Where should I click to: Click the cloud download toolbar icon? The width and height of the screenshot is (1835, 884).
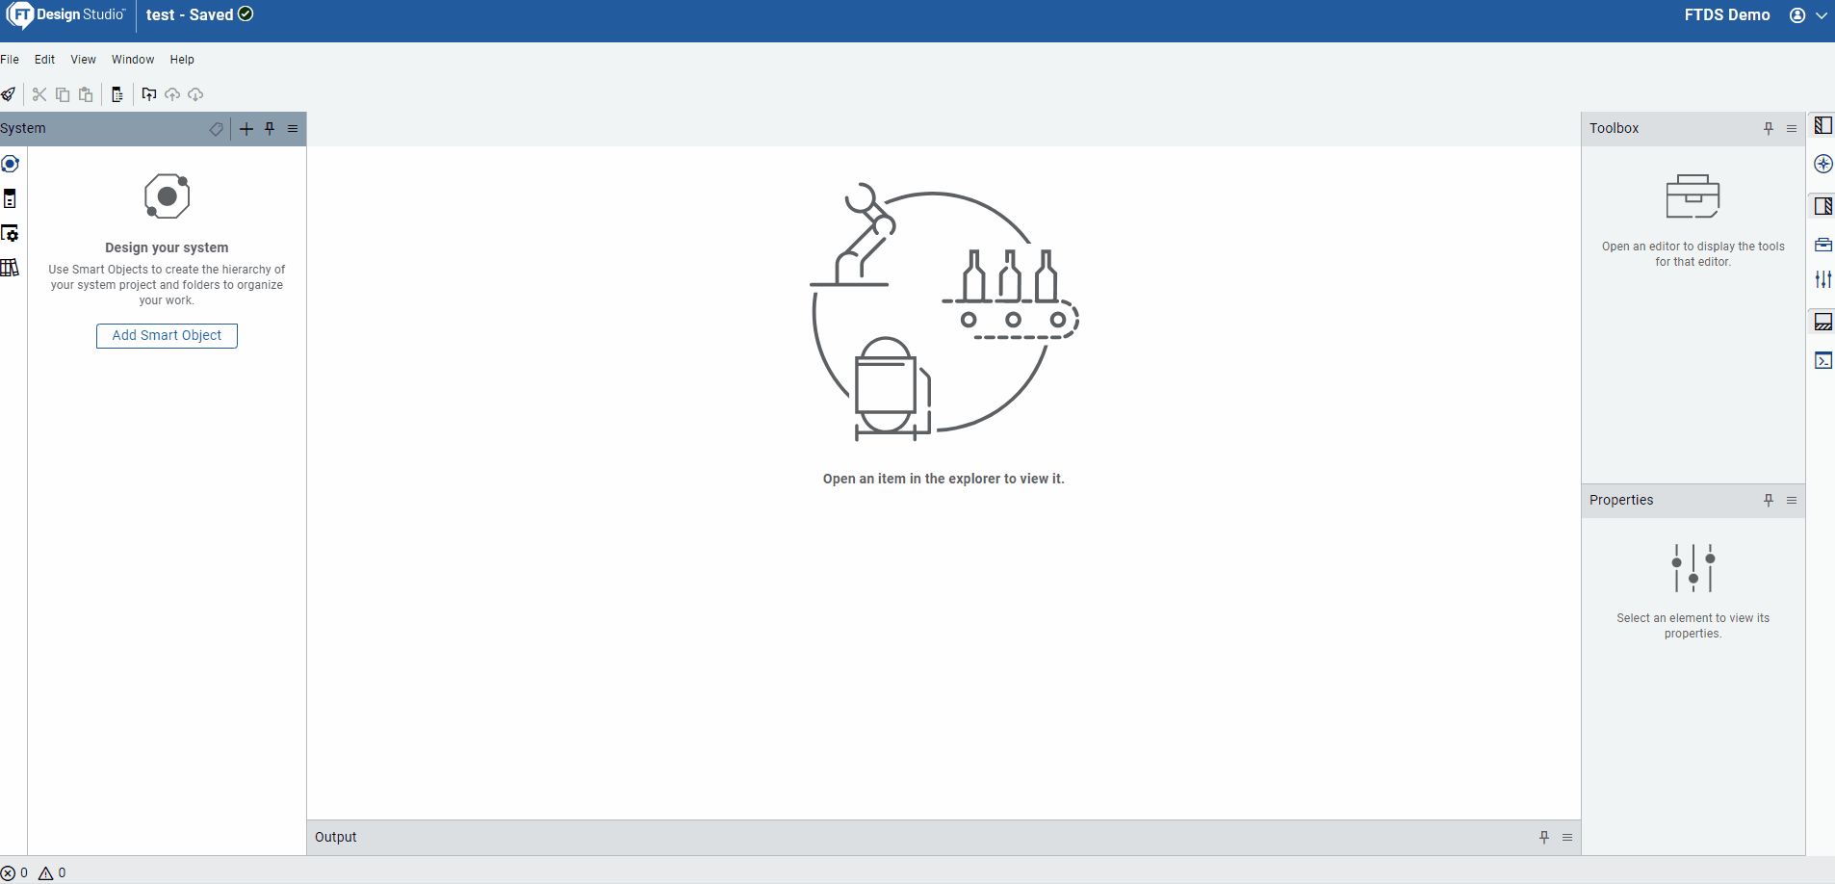coord(195,94)
